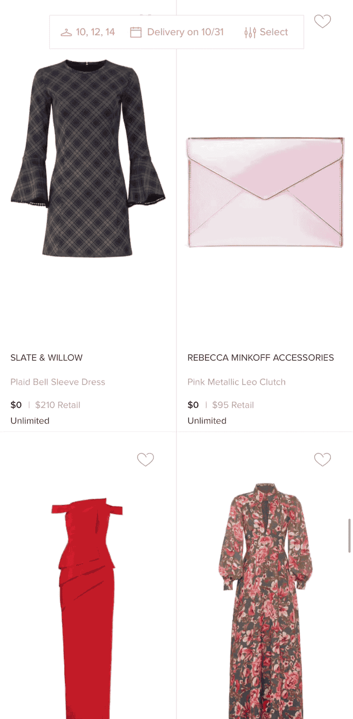Click the hanger size icon
Screen dimensions: 353x719
point(66,32)
